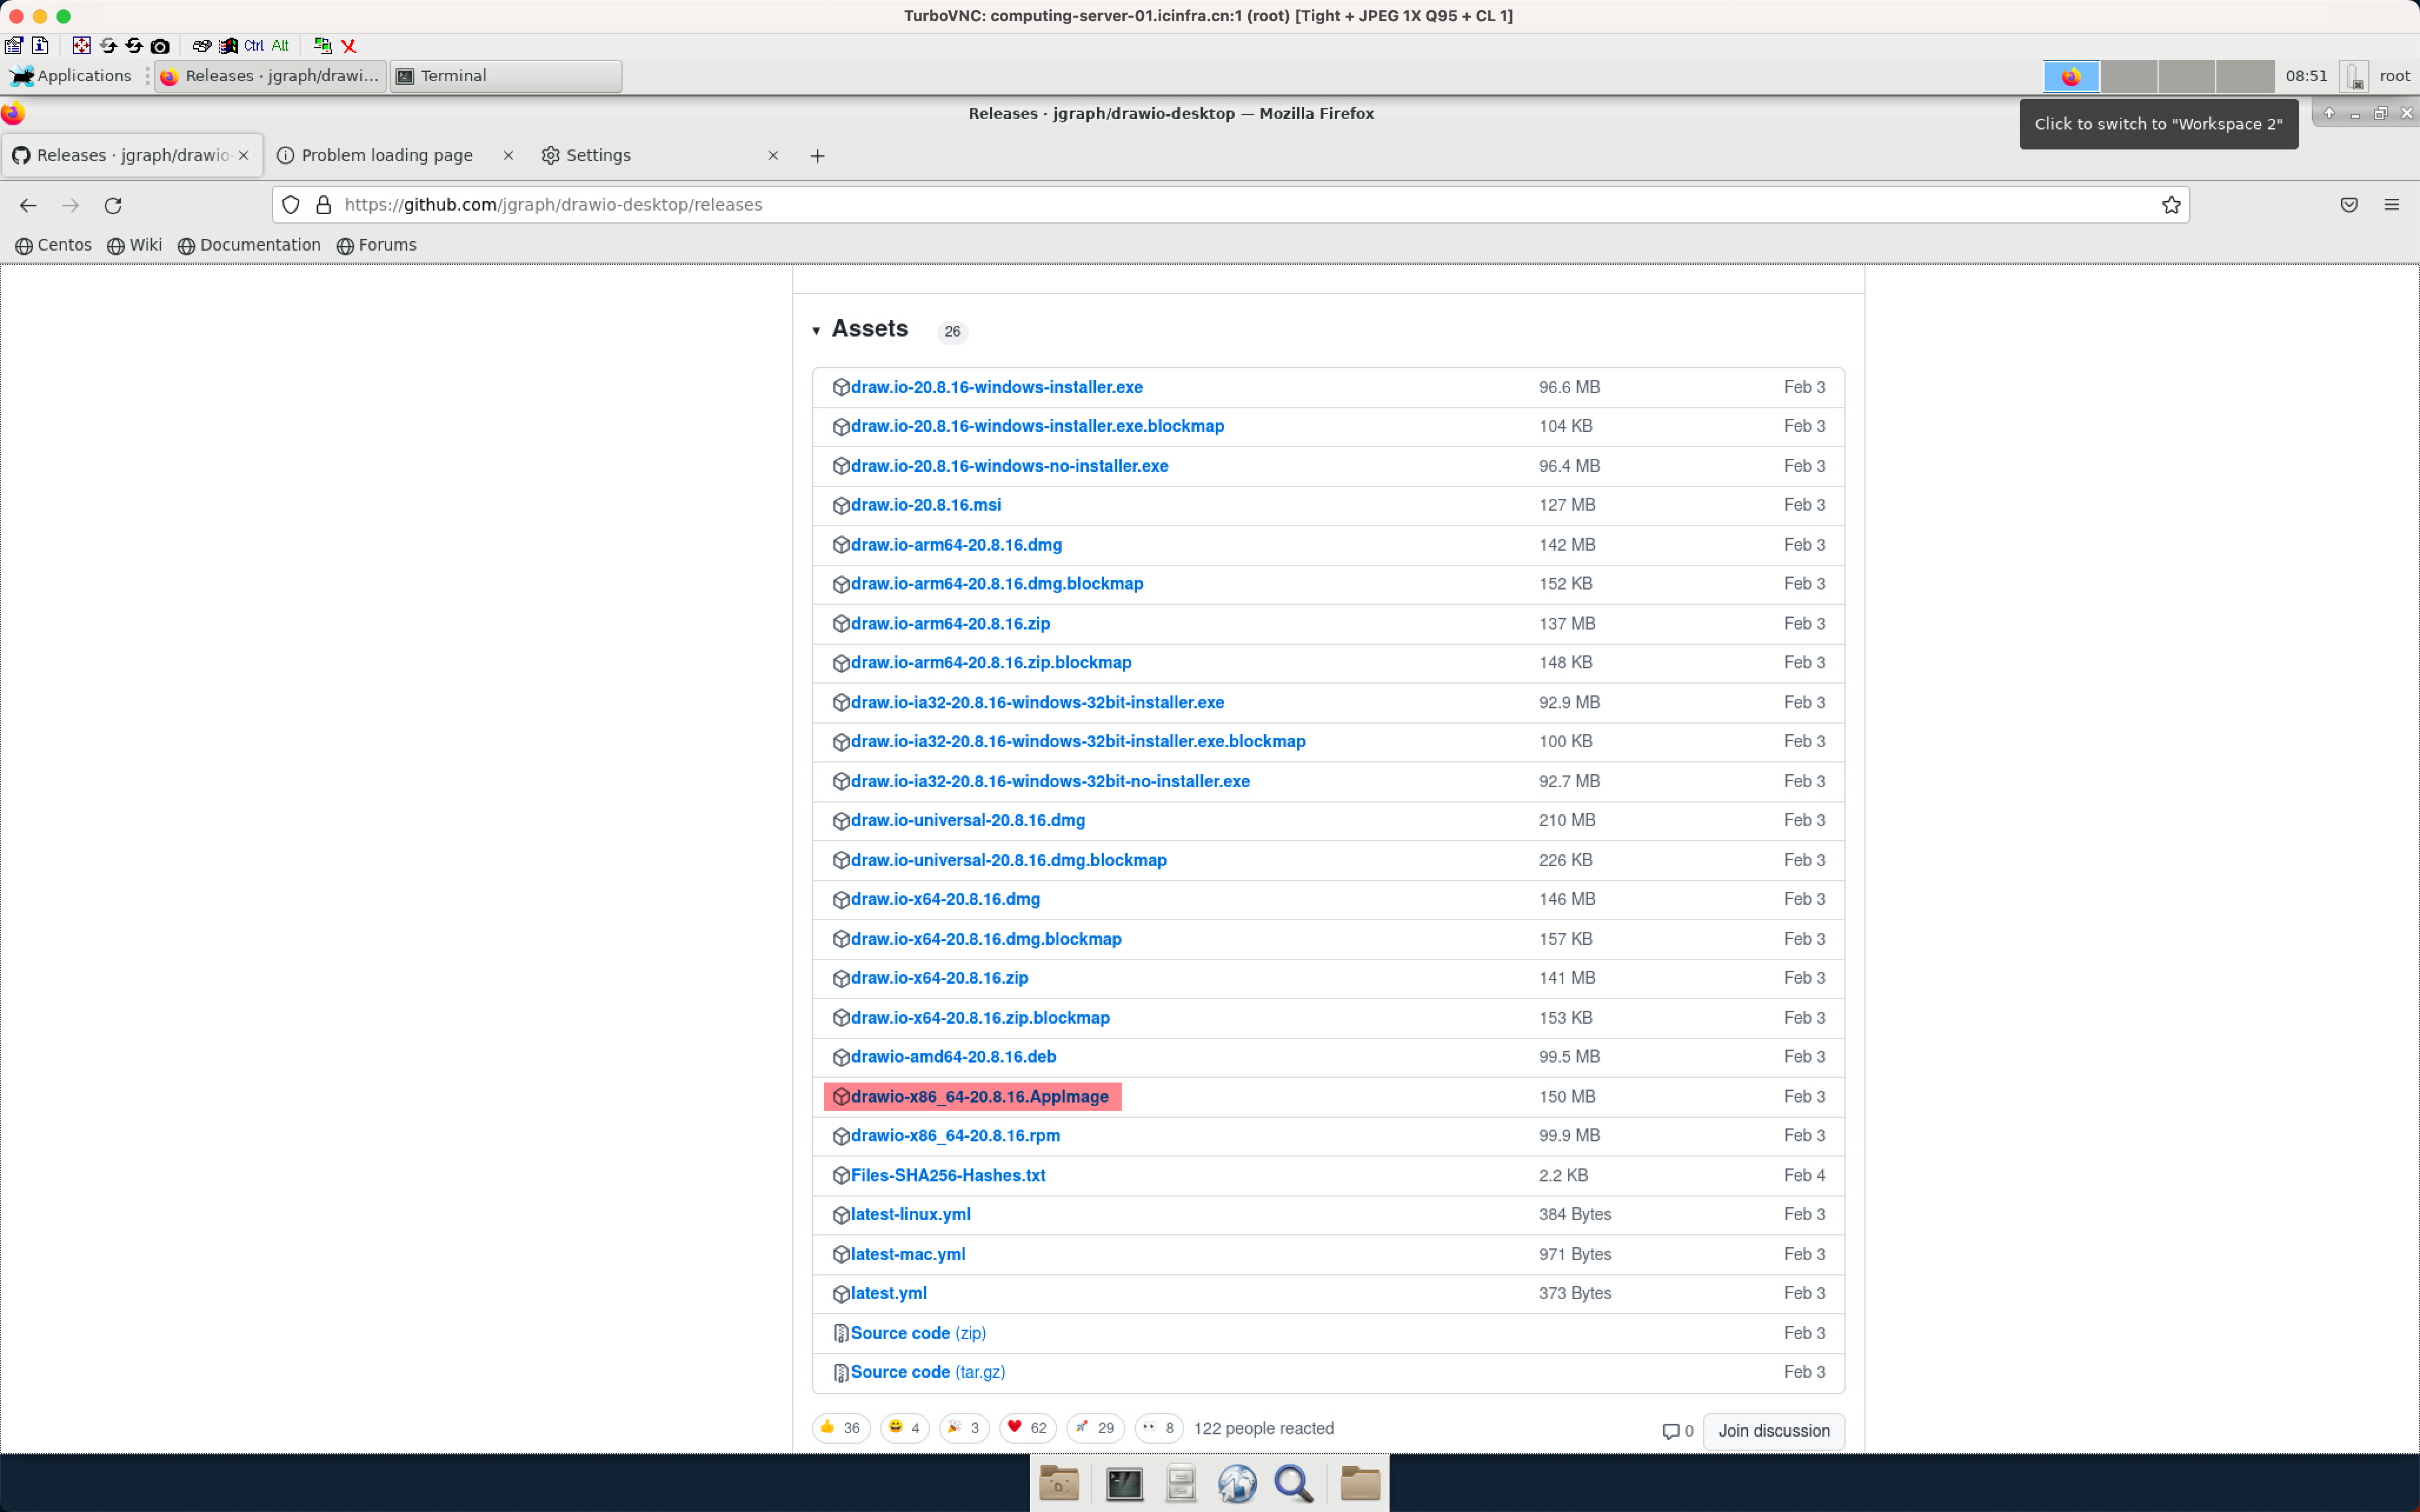Click the hooray party reaction 3
The height and width of the screenshot is (1512, 2420).
point(964,1428)
